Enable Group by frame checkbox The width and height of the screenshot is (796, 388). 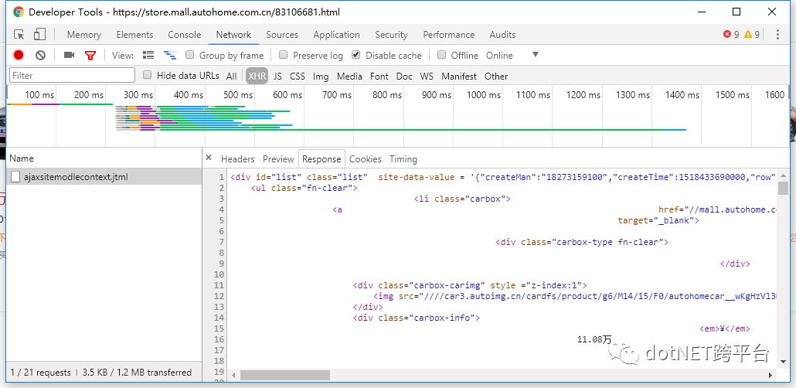click(189, 55)
